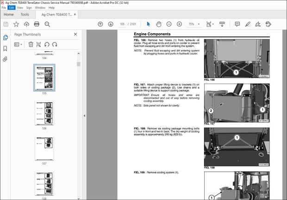Close the Ag Chem TG8400 tab
The image size is (287, 200).
click(x=75, y=14)
